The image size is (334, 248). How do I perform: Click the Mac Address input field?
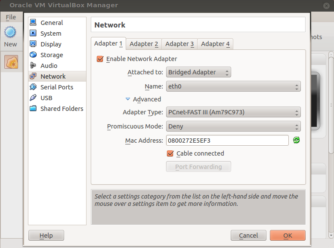pyautogui.click(x=227, y=141)
